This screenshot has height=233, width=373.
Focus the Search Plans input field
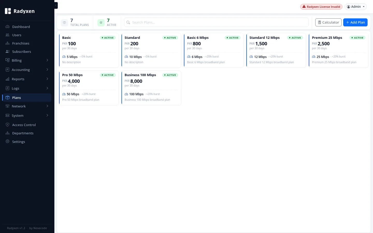coord(216,22)
